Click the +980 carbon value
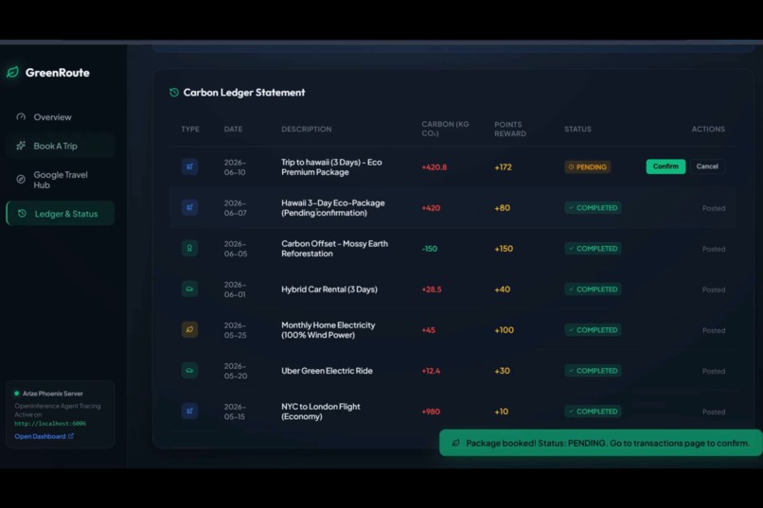763x508 pixels. [x=431, y=412]
